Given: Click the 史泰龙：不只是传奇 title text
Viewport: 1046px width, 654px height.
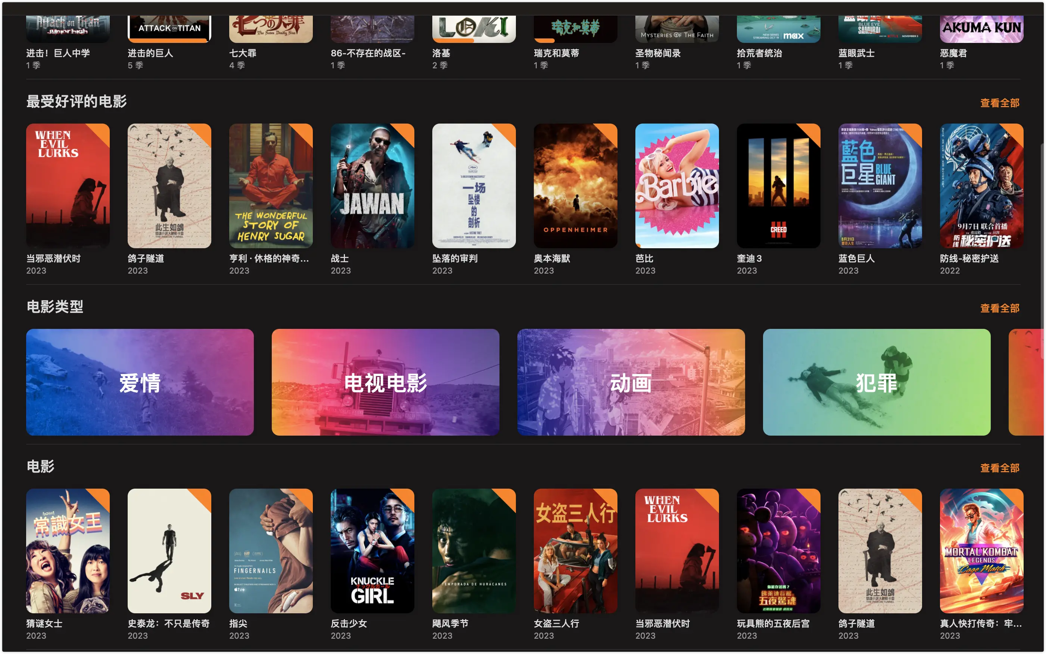Looking at the screenshot, I should 169,623.
